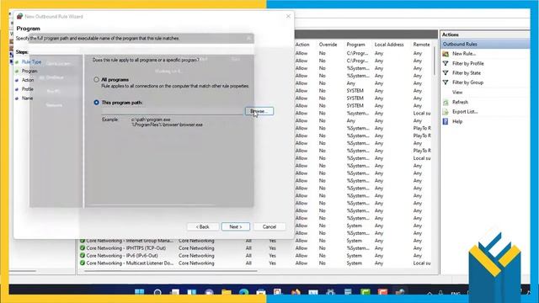Go back with the Back button
Viewport: 539px width, 303px height.
coord(203,226)
